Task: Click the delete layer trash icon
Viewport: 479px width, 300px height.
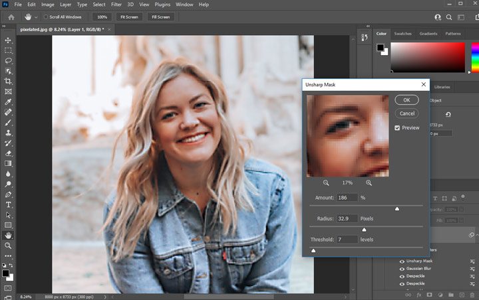Action: click(x=473, y=294)
